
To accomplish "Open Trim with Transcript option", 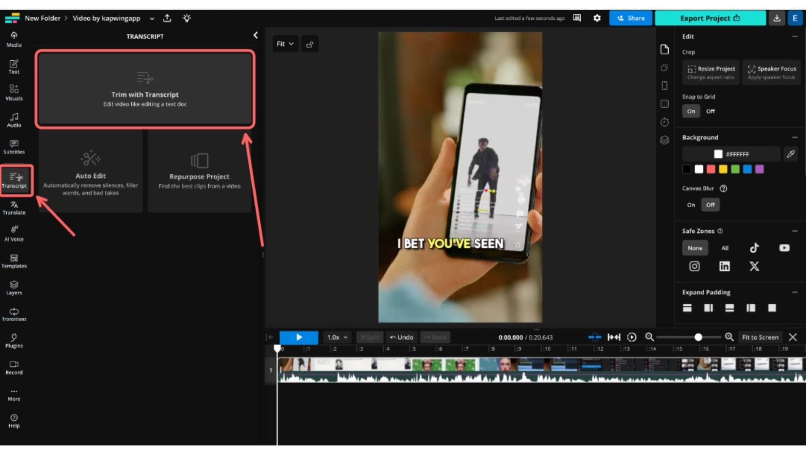I will click(145, 89).
